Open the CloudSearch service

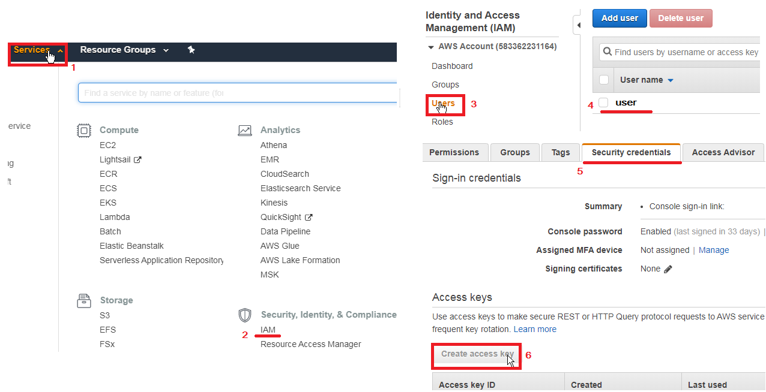(x=285, y=174)
